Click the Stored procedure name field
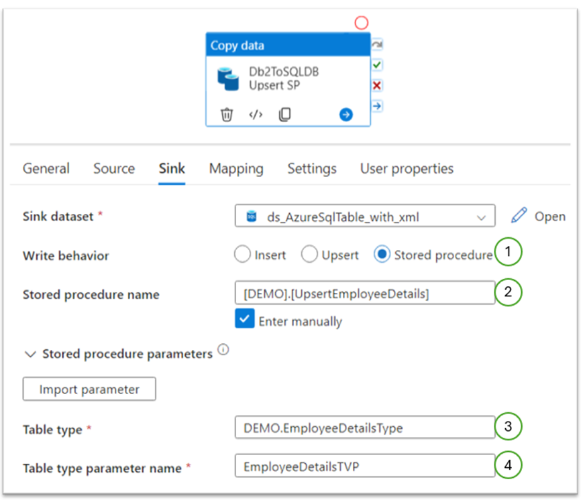This screenshot has height=500, width=583. click(x=365, y=293)
